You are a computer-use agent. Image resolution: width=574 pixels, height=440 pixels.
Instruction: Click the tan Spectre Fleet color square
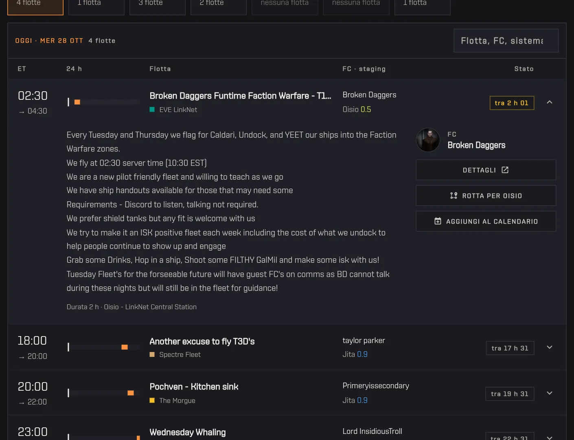152,354
